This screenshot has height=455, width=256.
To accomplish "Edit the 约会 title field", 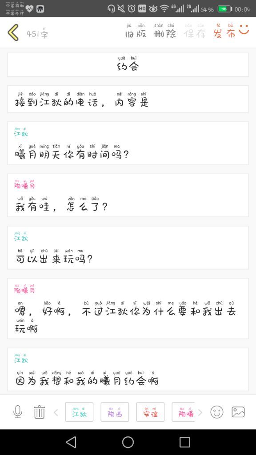I will [x=128, y=65].
